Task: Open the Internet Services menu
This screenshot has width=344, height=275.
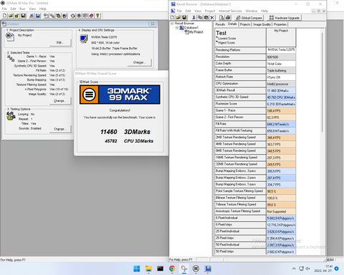Action: pos(230,11)
